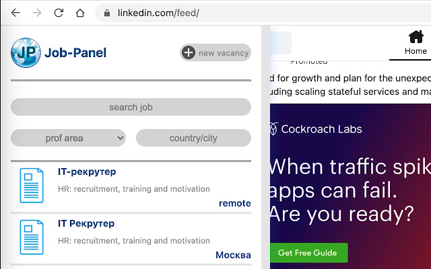Reload the page

coord(59,13)
